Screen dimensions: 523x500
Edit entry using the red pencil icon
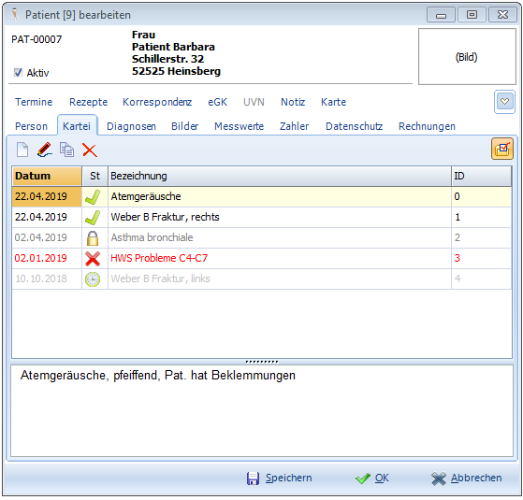45,150
